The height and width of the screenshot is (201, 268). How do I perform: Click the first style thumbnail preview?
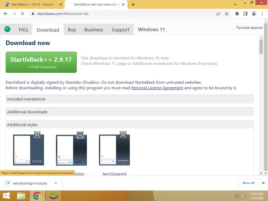[x=29, y=148]
